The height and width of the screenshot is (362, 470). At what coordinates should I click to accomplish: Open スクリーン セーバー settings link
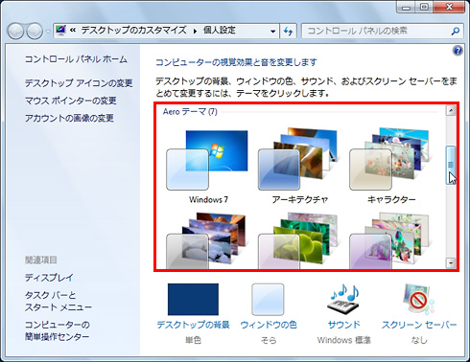(x=419, y=325)
